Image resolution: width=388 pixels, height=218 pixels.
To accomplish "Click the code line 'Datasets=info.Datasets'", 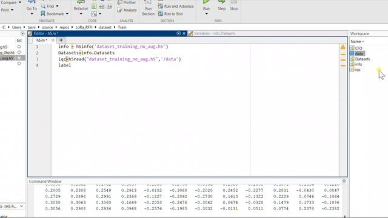I will (x=86, y=53).
